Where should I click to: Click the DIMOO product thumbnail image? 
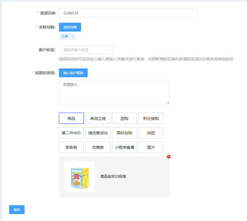tap(80, 177)
